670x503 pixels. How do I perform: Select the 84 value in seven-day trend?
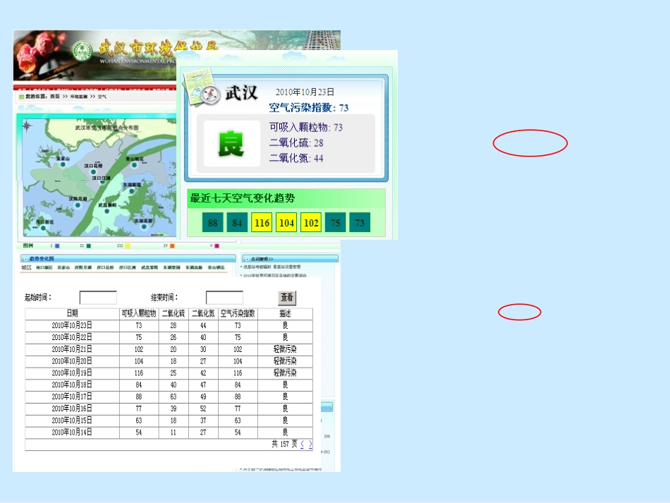(x=237, y=223)
